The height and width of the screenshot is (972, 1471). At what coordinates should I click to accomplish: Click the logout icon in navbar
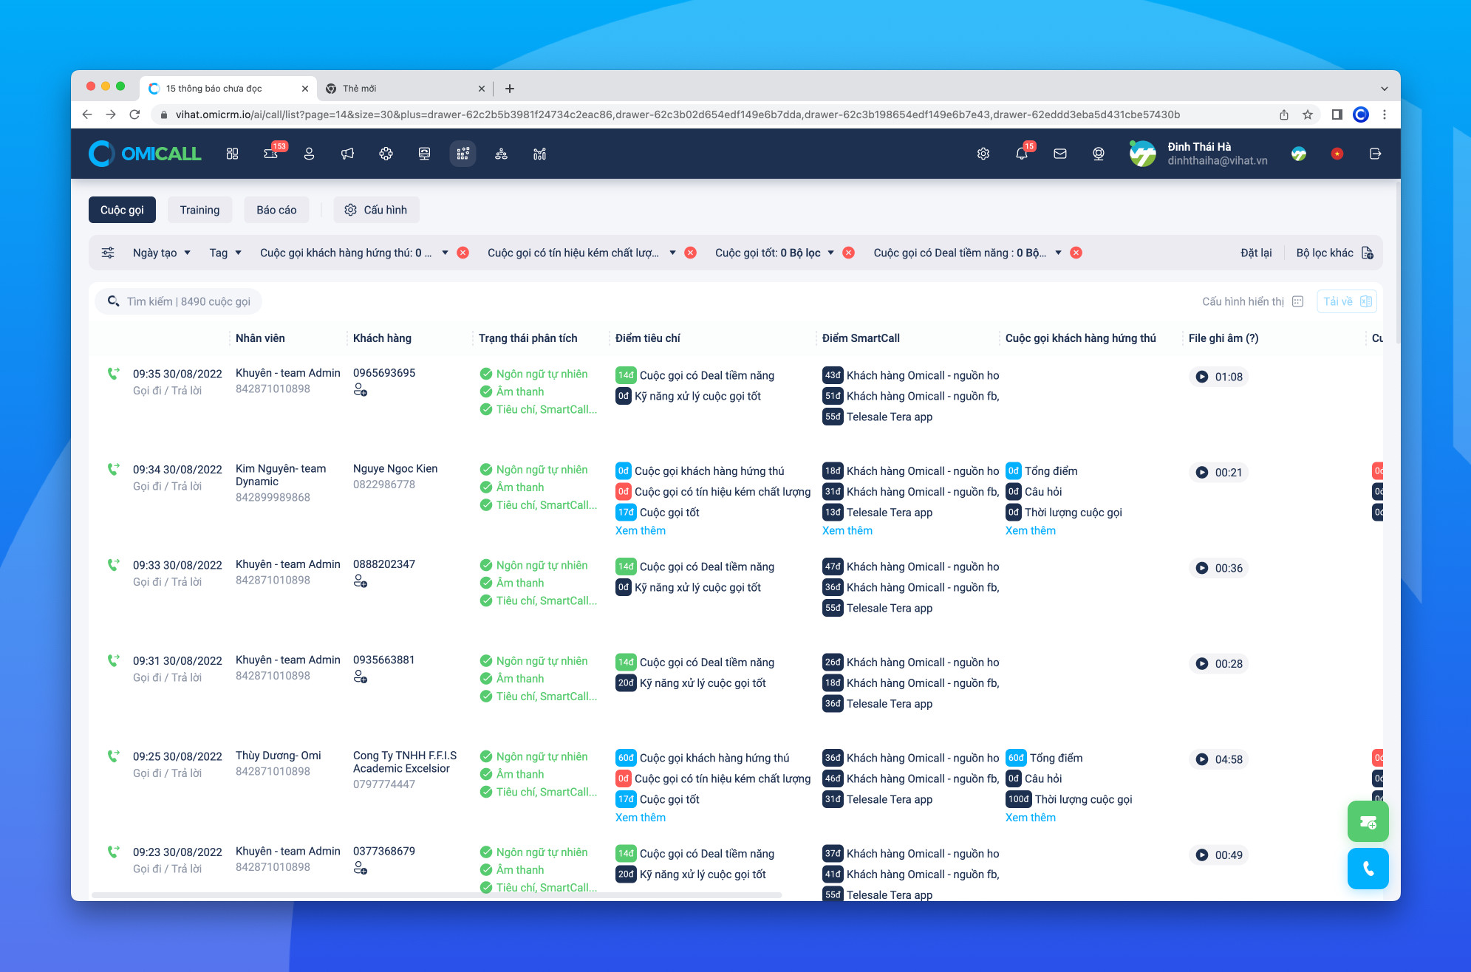tap(1375, 154)
